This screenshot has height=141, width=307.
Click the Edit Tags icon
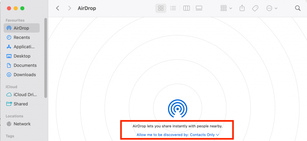255,8
